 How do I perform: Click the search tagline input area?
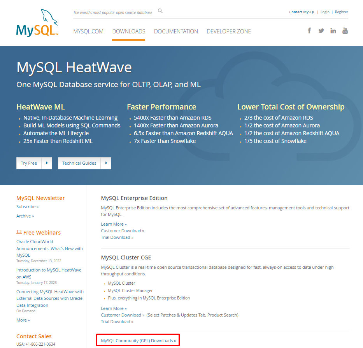[x=113, y=12]
